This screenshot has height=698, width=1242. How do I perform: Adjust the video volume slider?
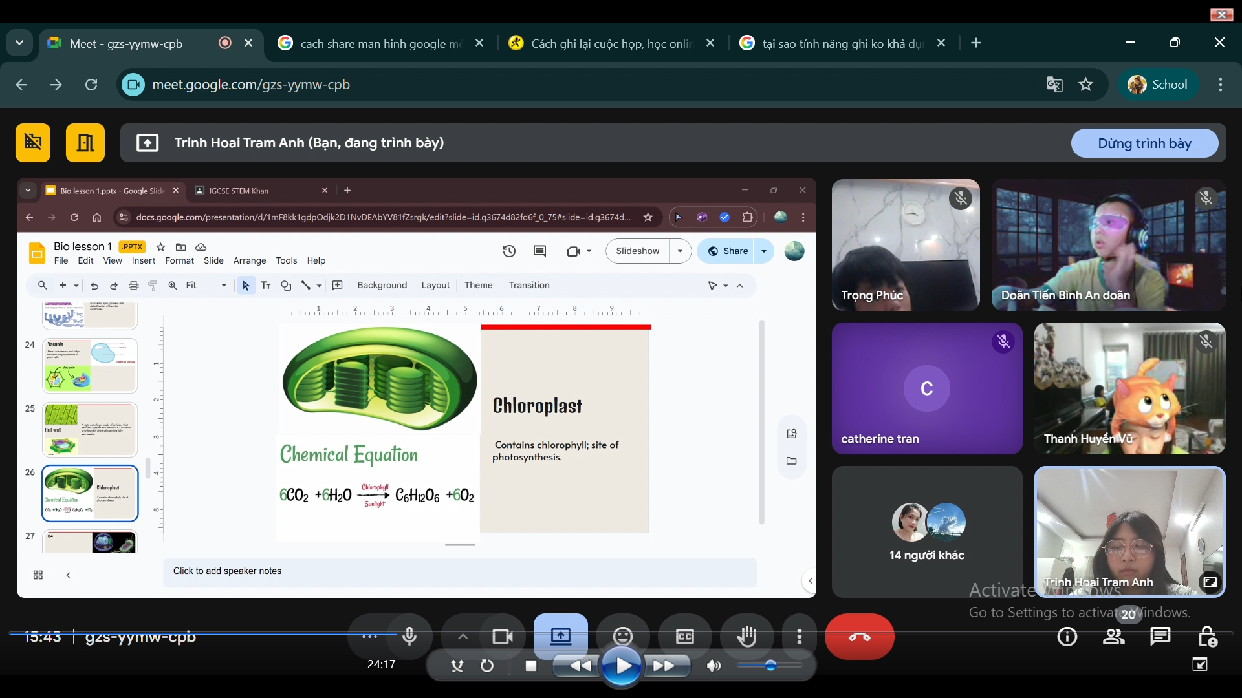(x=770, y=665)
